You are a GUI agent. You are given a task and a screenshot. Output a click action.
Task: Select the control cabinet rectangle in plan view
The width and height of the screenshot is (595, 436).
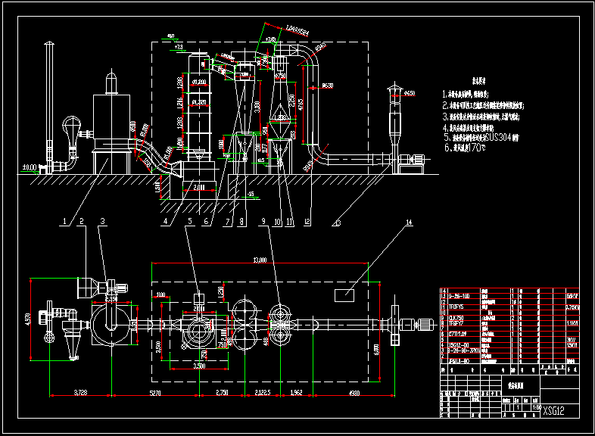coord(344,295)
